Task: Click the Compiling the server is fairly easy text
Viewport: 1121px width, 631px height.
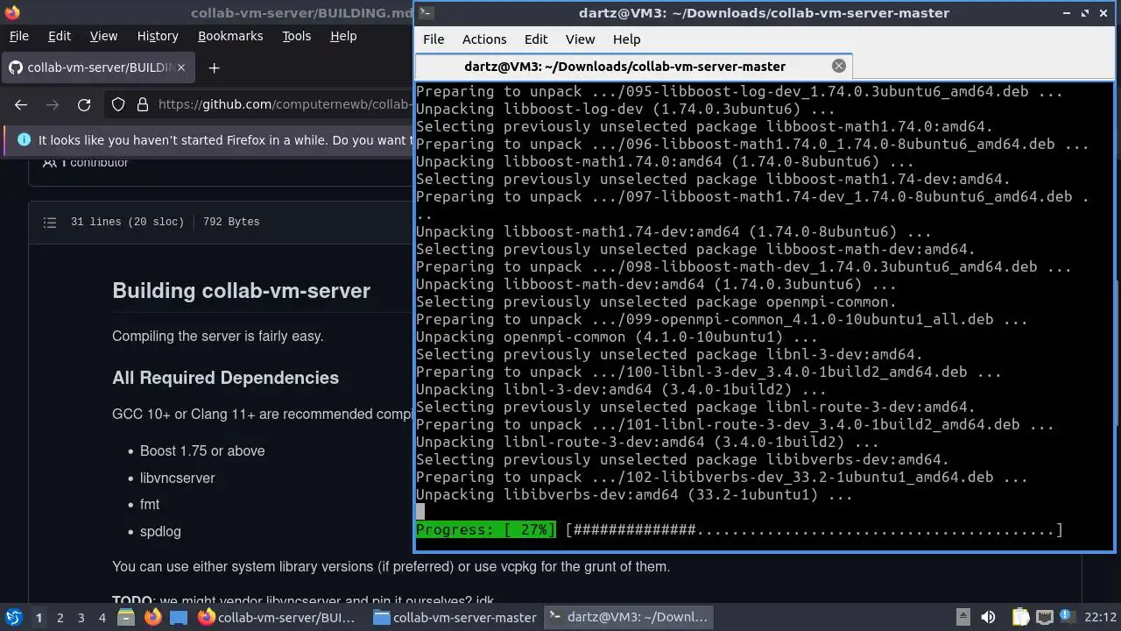Action: [218, 337]
